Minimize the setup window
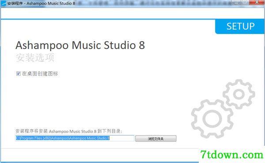The image size is (265, 163). click(x=236, y=2)
